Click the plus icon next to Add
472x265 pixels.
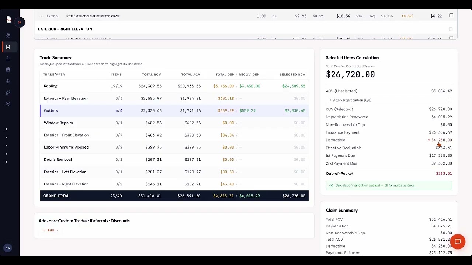click(44, 230)
